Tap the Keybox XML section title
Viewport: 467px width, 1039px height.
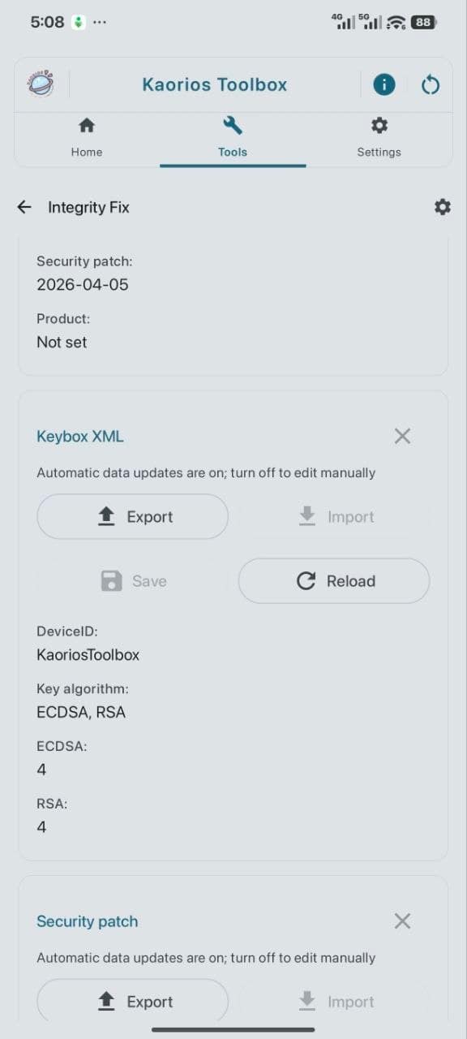click(x=80, y=436)
